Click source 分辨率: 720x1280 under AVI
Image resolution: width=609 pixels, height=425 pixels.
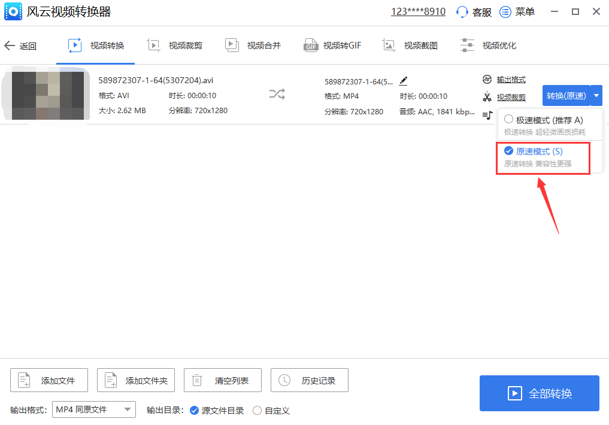pos(198,111)
